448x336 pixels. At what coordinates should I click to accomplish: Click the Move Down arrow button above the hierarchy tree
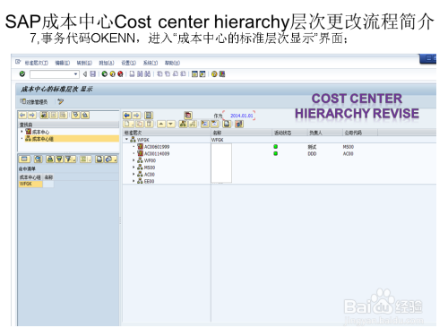(x=171, y=124)
